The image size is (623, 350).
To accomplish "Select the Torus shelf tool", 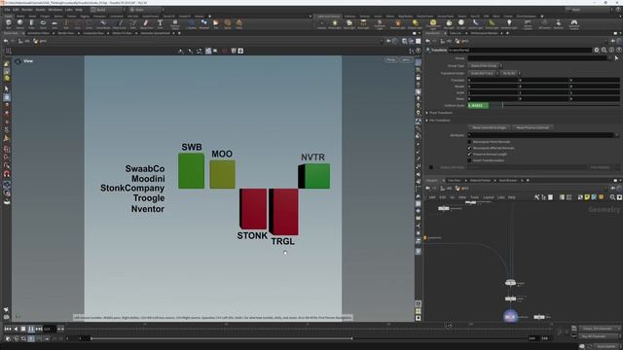I will (43, 24).
